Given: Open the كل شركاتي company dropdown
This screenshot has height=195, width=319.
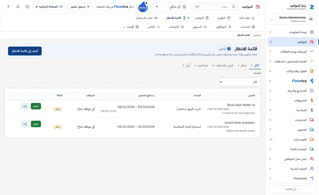Looking at the screenshot, I should (x=170, y=7).
